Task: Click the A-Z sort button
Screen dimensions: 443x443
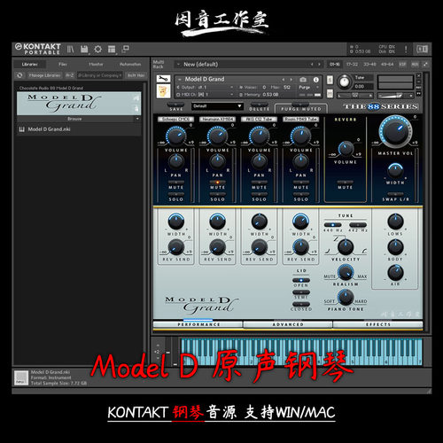Action: pos(69,75)
